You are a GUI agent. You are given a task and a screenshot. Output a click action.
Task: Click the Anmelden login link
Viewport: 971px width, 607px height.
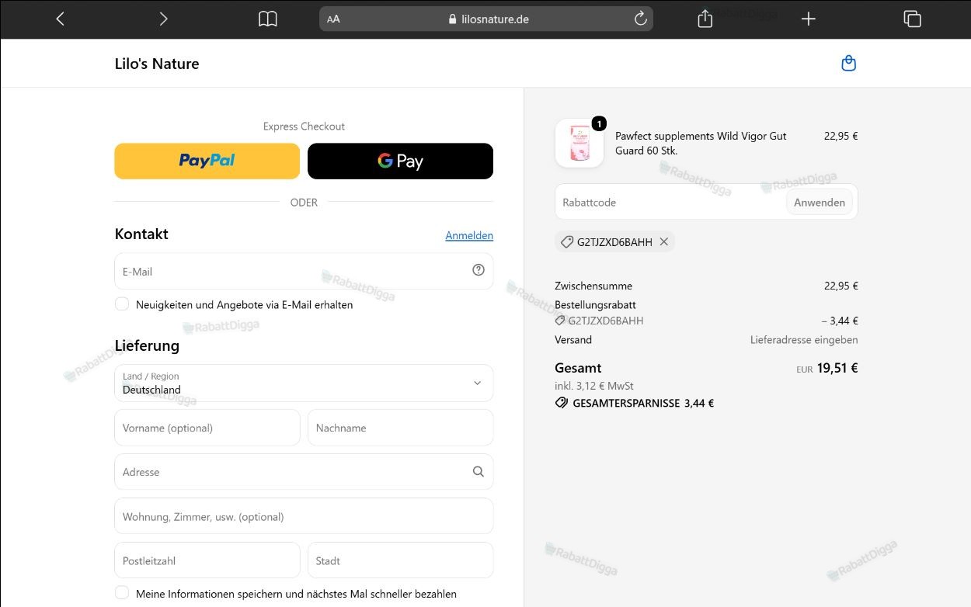[x=469, y=235]
